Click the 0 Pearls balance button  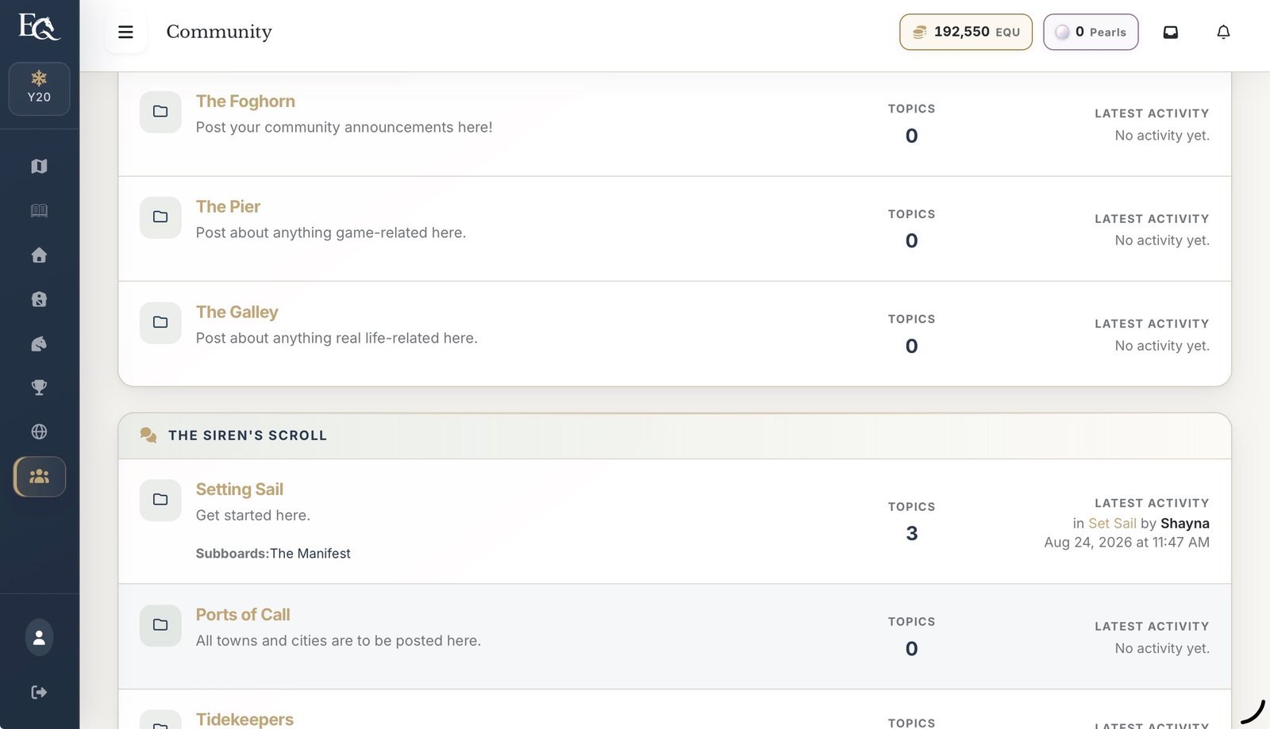click(x=1091, y=32)
